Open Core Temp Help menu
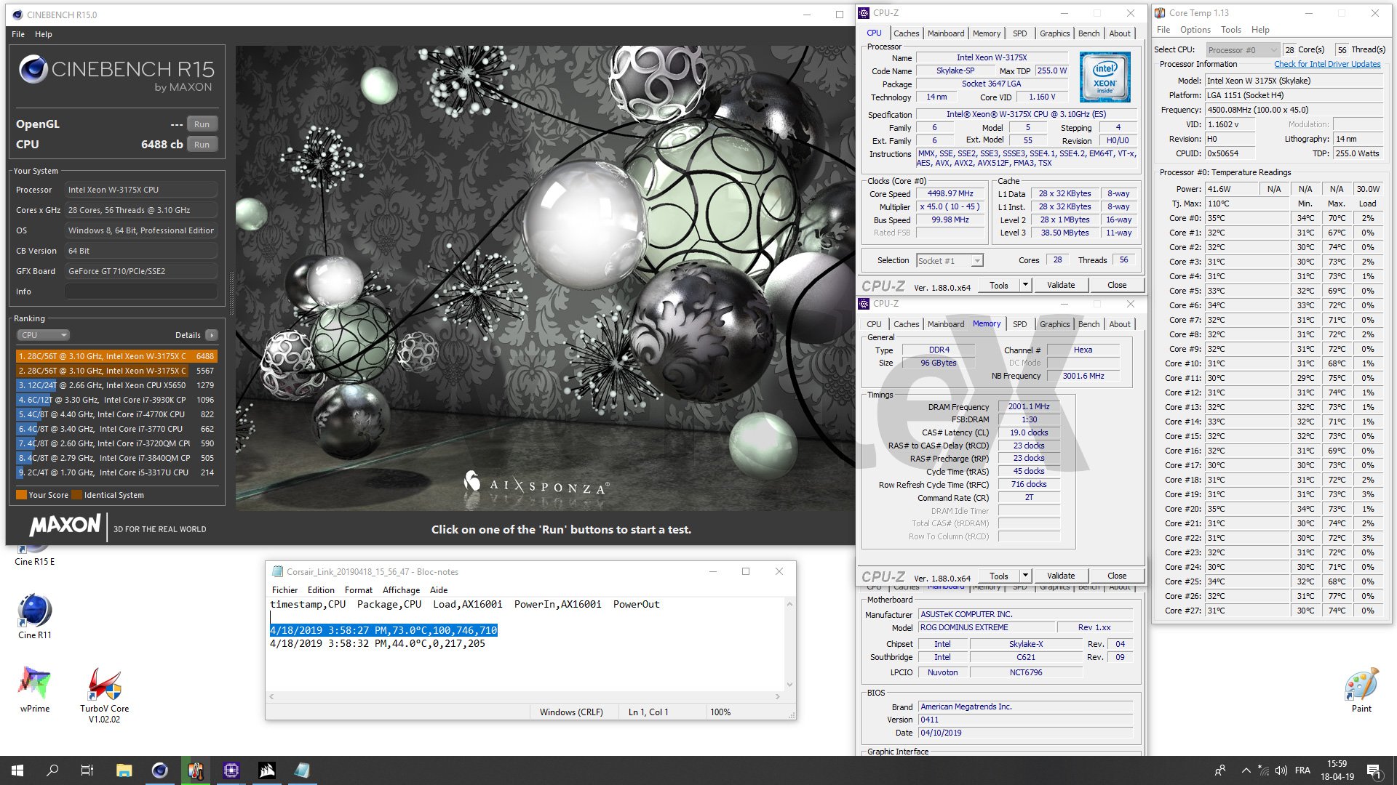 pos(1260,30)
